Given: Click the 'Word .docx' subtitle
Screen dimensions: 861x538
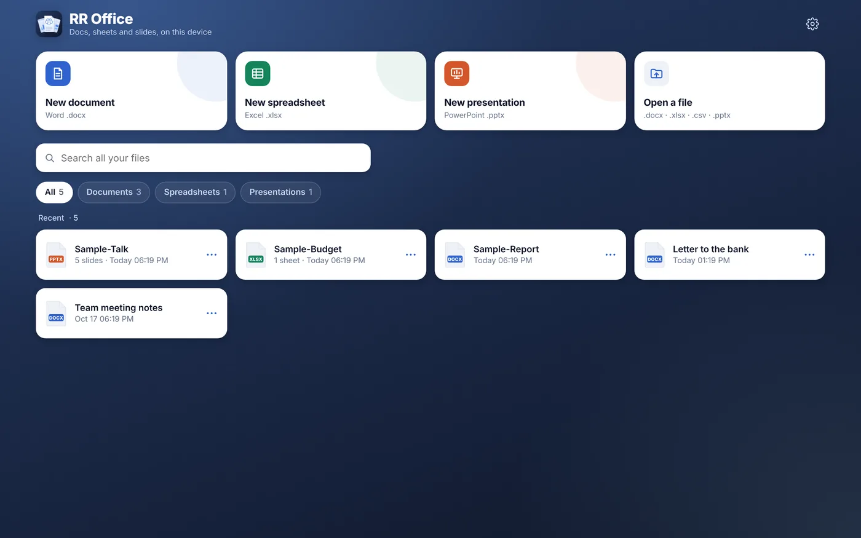Looking at the screenshot, I should 66,116.
